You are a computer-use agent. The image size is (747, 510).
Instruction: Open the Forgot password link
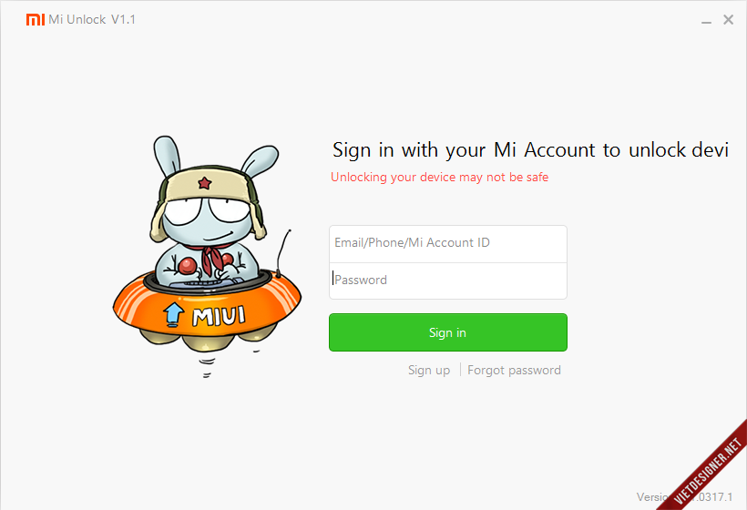pyautogui.click(x=514, y=370)
